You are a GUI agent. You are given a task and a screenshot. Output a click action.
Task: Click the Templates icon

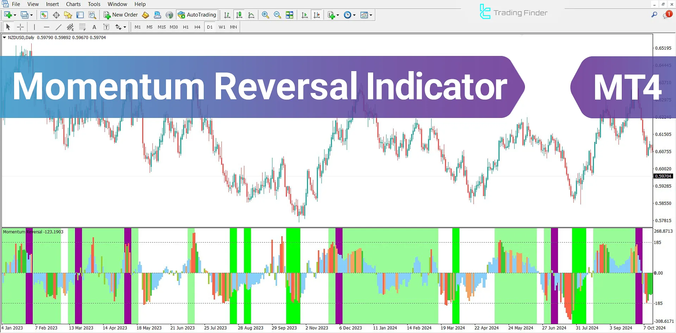364,15
